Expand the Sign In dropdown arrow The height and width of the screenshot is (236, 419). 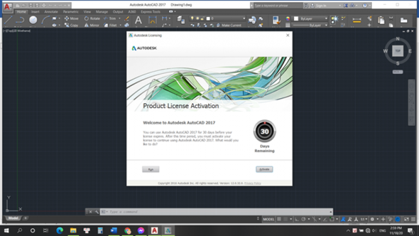[340, 5]
